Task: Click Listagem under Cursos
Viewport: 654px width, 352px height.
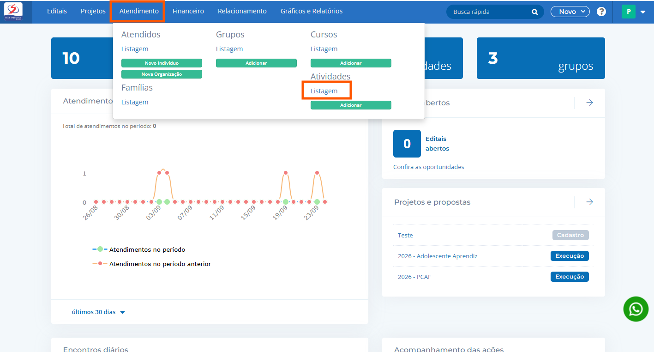Action: tap(324, 49)
